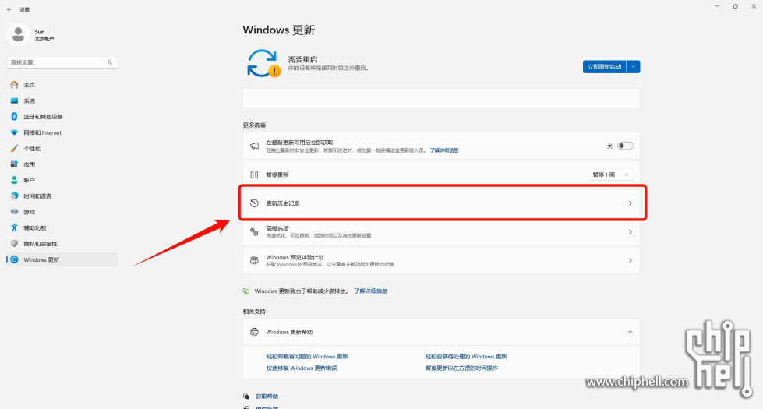
Task: Open 了解详细信息 link under latest updates
Action: (443, 150)
